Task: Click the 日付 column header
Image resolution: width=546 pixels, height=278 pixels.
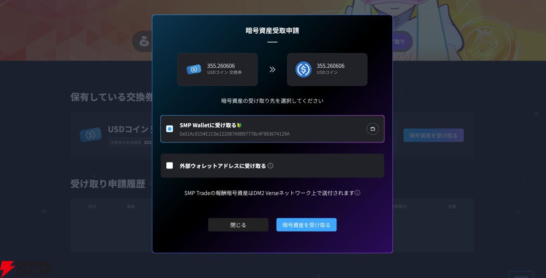Action: click(x=92, y=206)
